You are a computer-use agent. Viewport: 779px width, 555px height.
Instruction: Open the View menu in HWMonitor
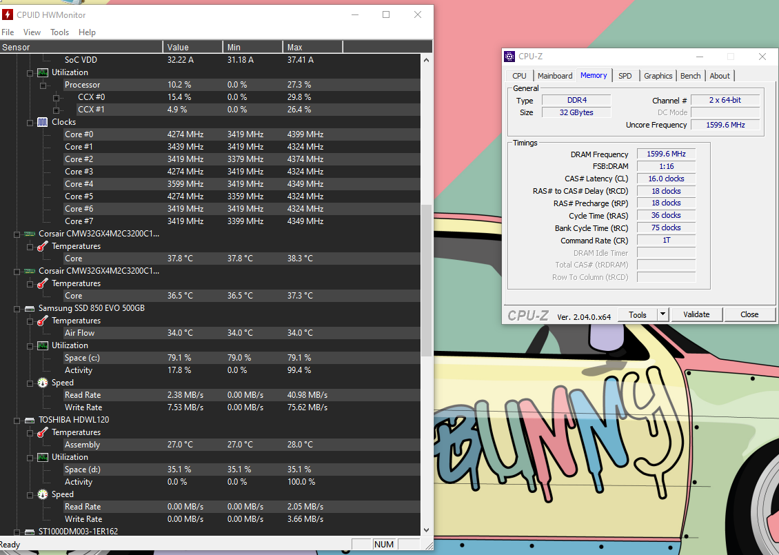pyautogui.click(x=32, y=32)
